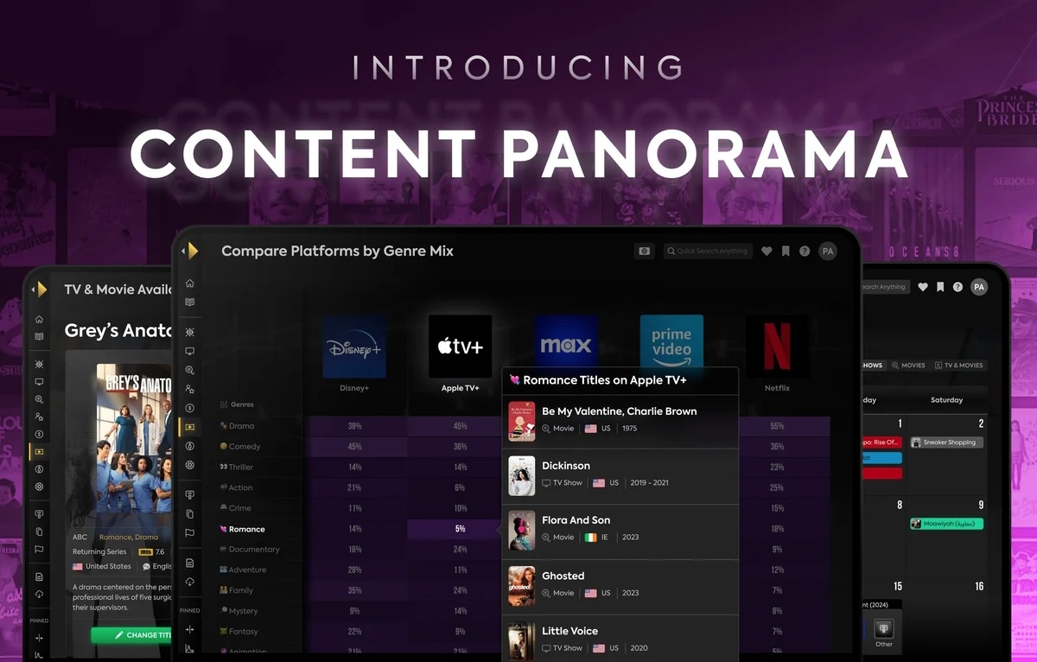Switch to the Movies tab on calendar
The image size is (1037, 662).
click(x=908, y=366)
